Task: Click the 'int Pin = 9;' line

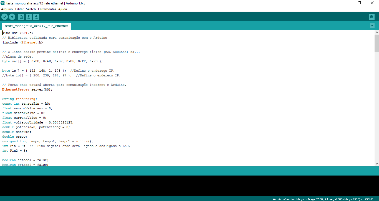Action: tap(66, 146)
